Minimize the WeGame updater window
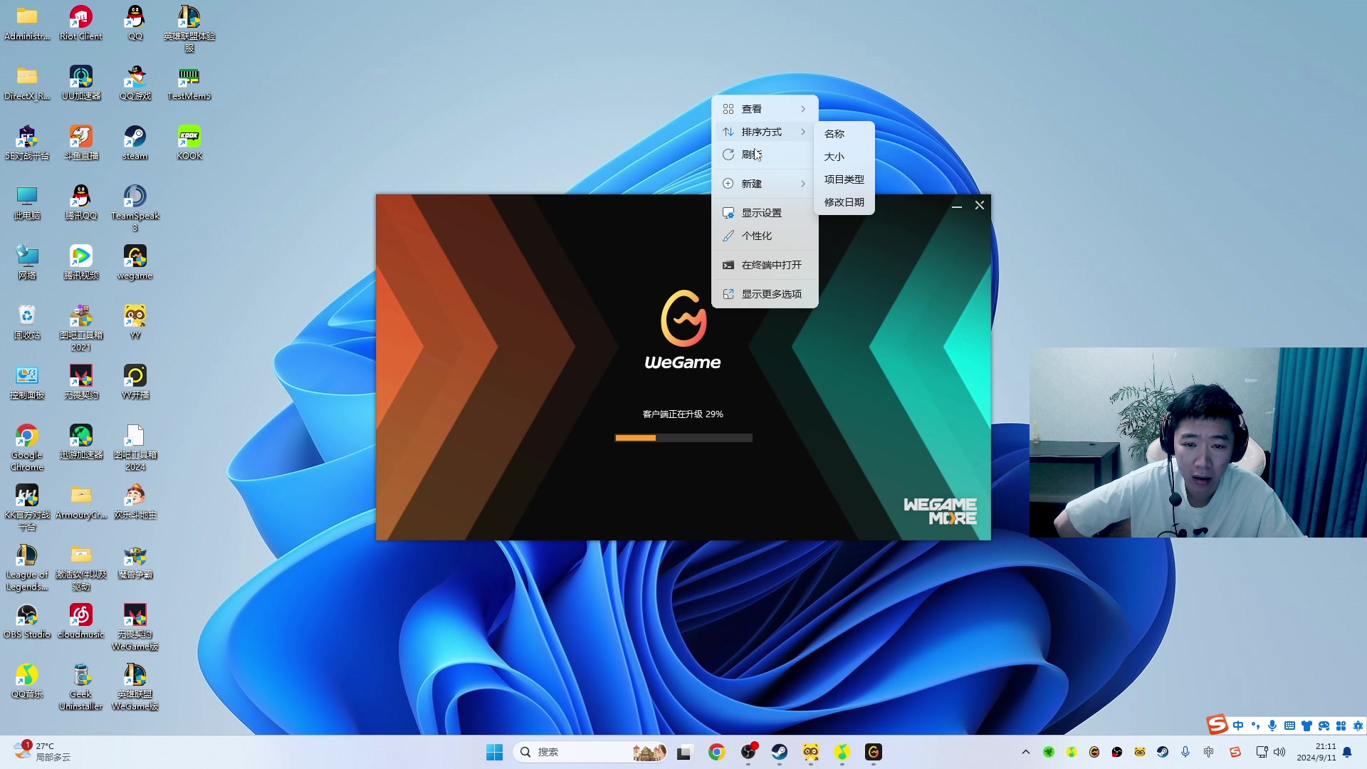1367x769 pixels. point(957,206)
